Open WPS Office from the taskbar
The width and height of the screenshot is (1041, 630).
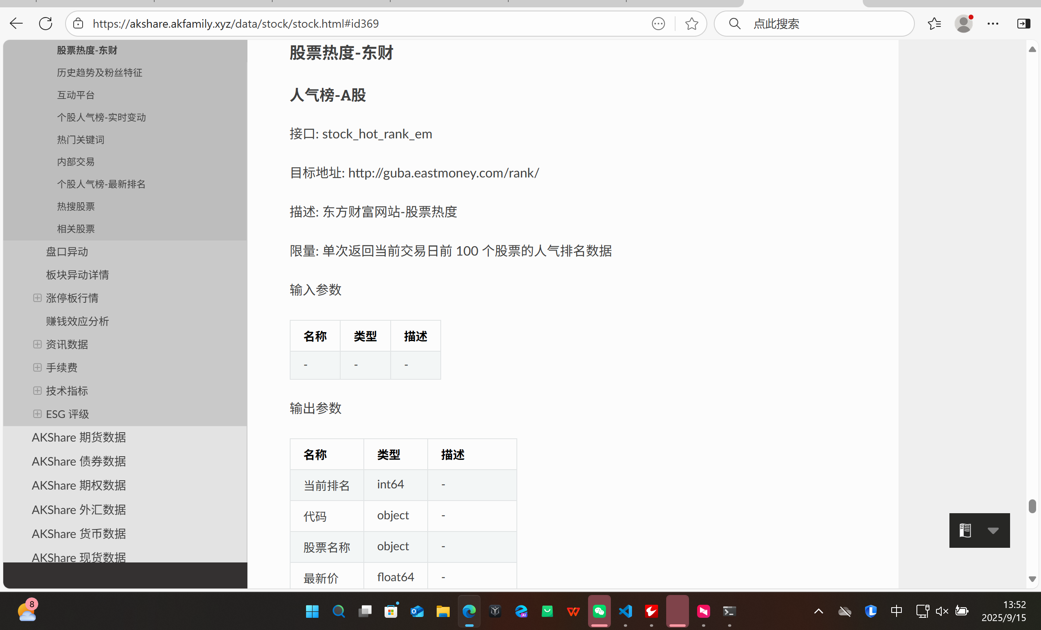pos(573,611)
